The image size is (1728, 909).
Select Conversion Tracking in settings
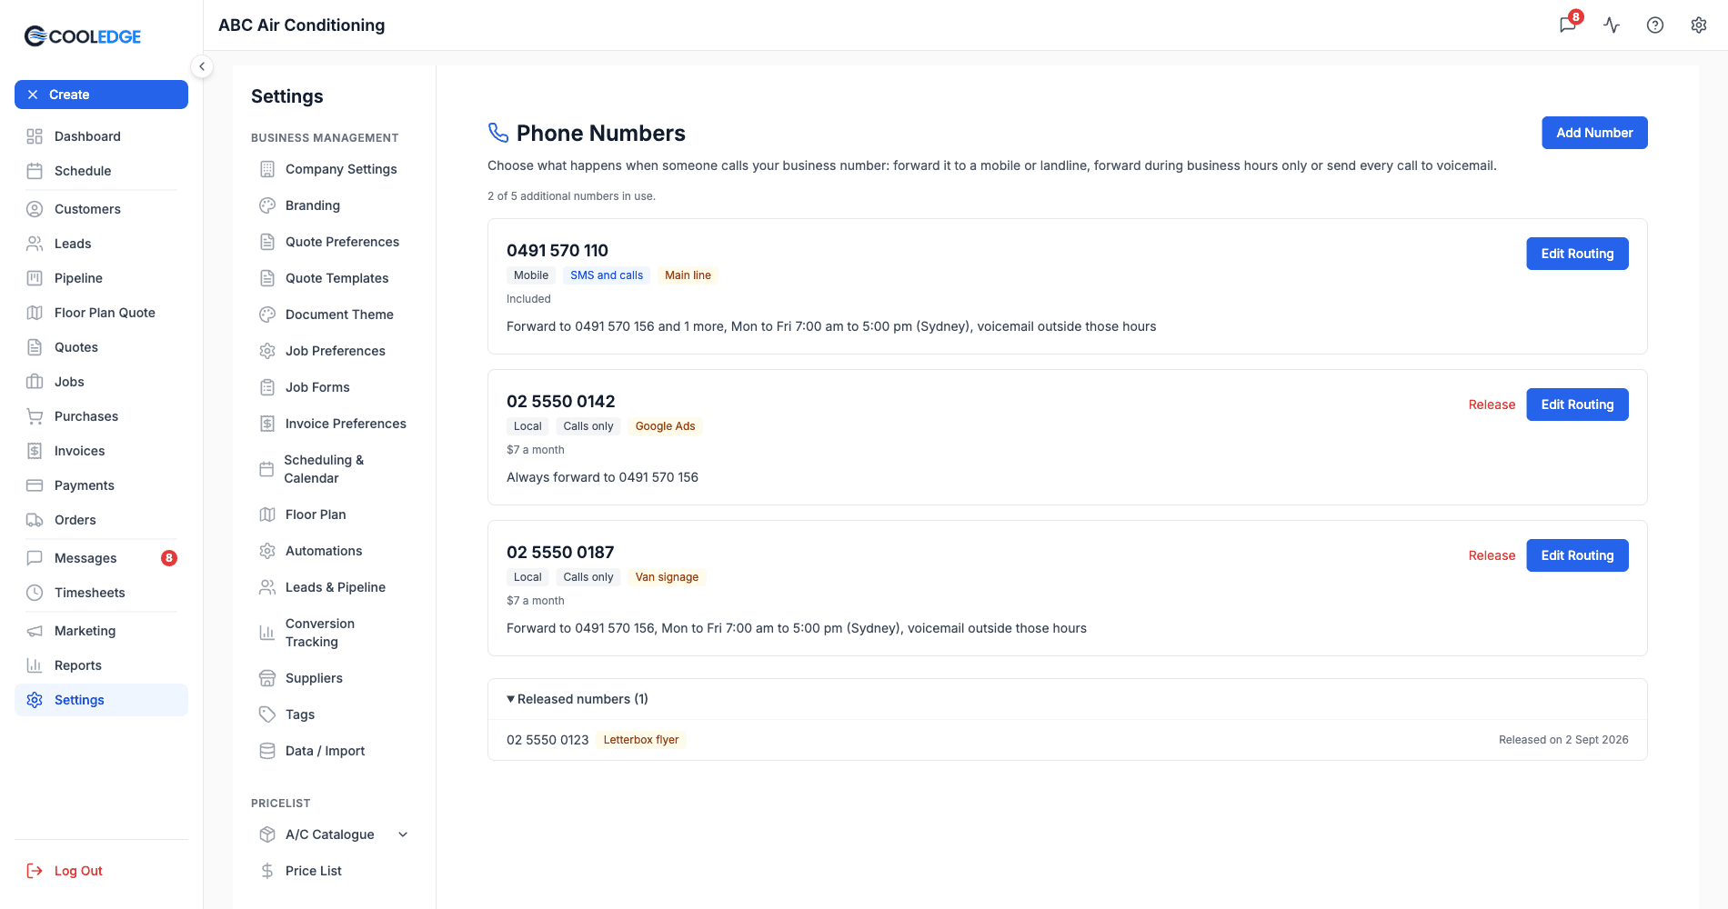tap(334, 633)
